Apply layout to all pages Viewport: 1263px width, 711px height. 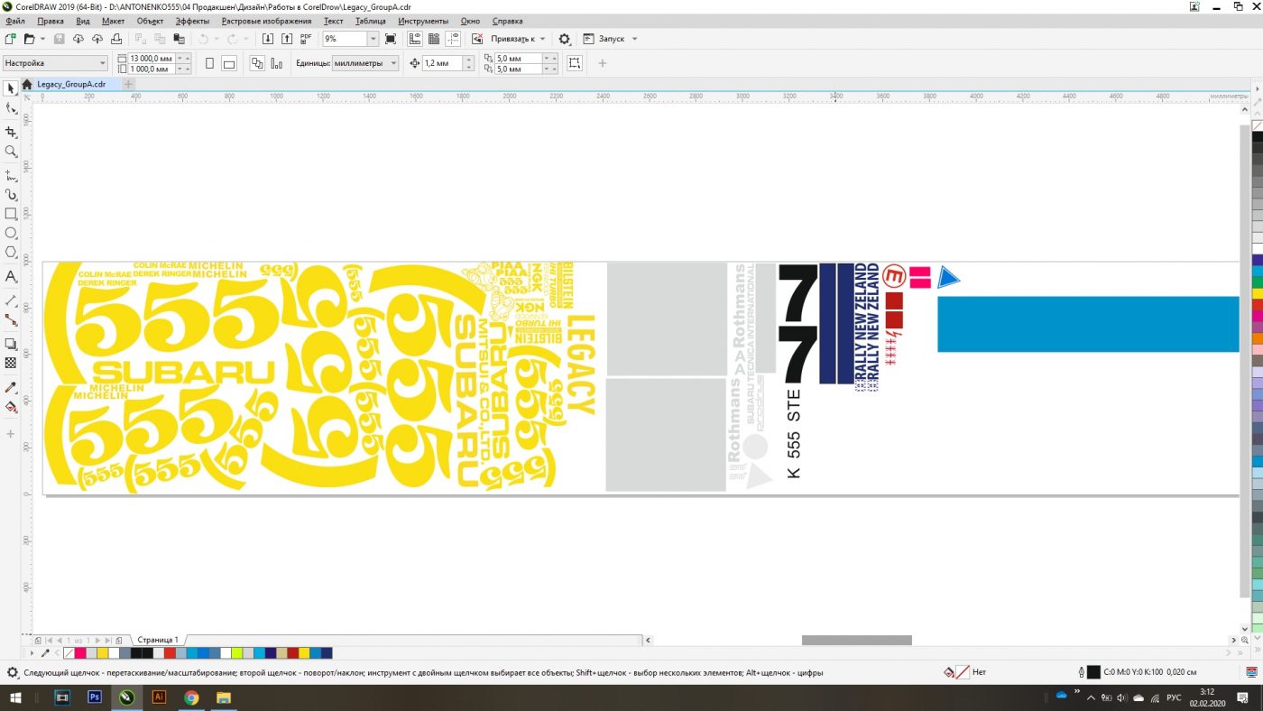coord(257,63)
